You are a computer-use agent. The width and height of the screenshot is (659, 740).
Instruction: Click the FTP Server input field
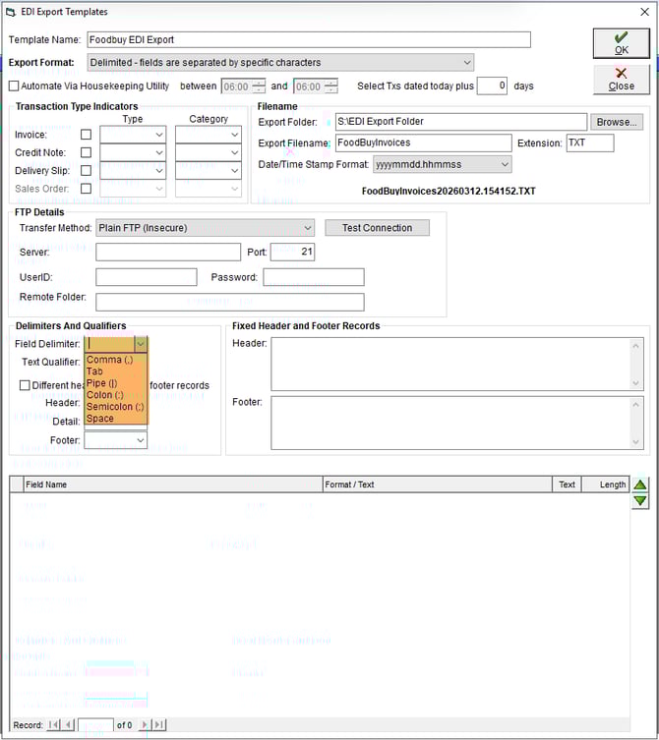pyautogui.click(x=168, y=252)
